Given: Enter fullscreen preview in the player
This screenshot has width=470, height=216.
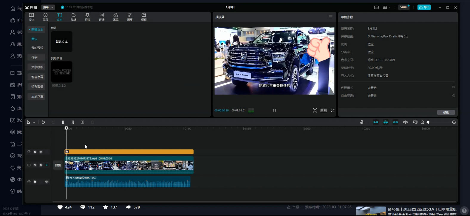Looking at the screenshot, I should (x=333, y=110).
